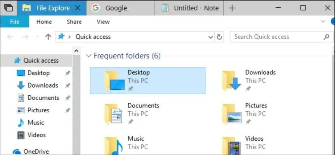The image size is (335, 155).
Task: Click the Desktop folder name in Frequent folders
Action: tap(139, 72)
